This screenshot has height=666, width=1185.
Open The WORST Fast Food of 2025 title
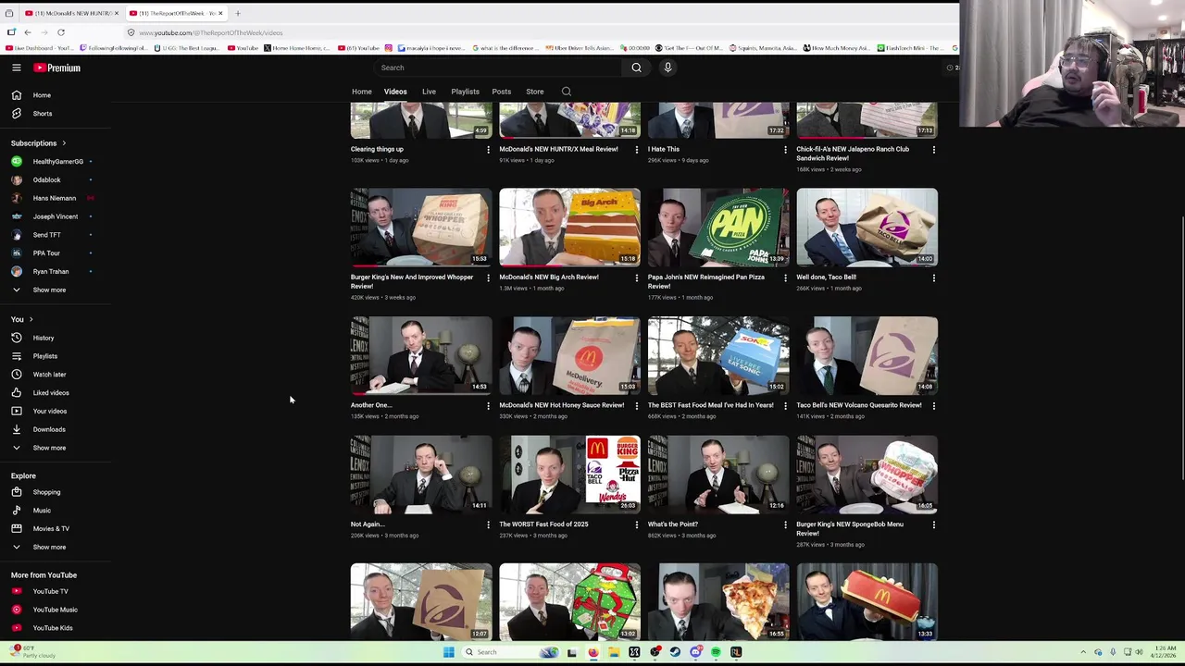click(x=543, y=524)
